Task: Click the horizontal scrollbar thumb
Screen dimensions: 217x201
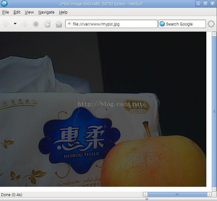Action: point(177,194)
